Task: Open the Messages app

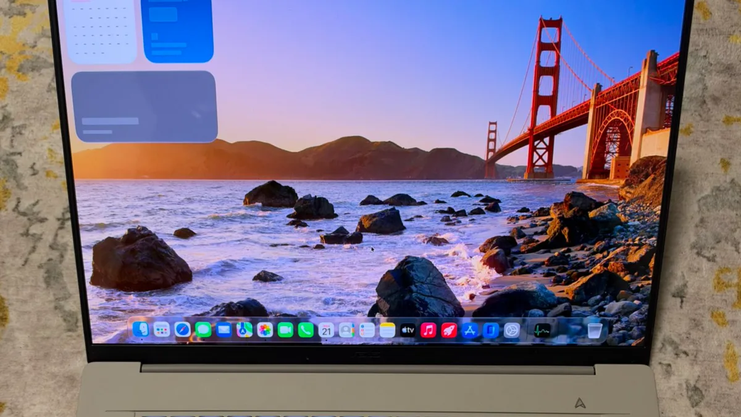Action: (x=203, y=329)
